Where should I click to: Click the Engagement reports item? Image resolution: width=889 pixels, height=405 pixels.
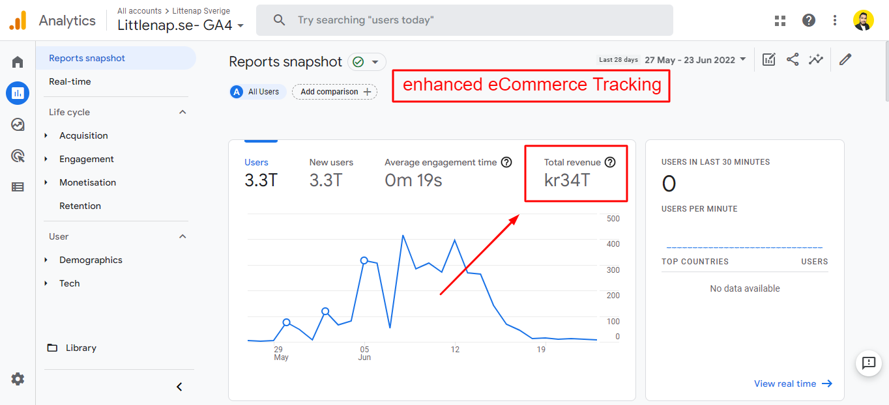[87, 159]
